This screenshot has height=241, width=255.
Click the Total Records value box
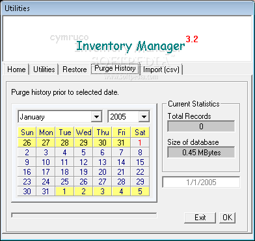(x=201, y=126)
